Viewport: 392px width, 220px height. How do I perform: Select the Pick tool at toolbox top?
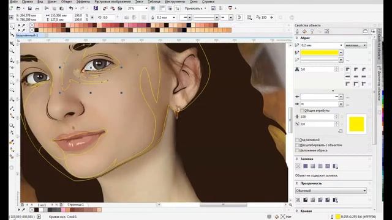point(12,26)
